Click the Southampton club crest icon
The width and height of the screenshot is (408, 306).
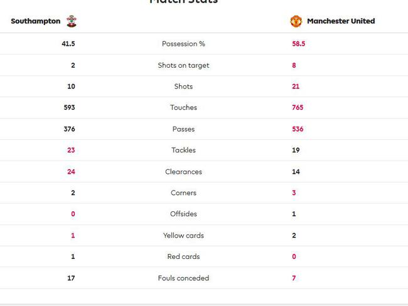pos(72,21)
